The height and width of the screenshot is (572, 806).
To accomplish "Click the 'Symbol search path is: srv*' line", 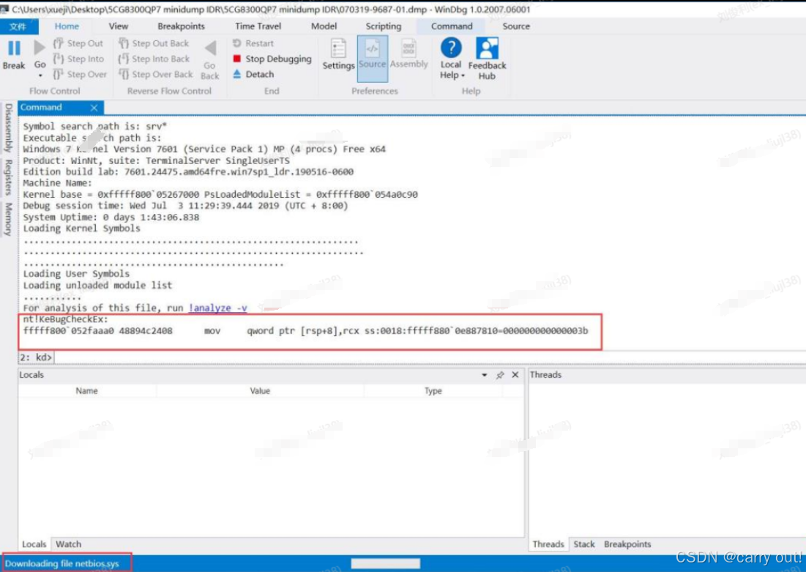I will [x=95, y=127].
